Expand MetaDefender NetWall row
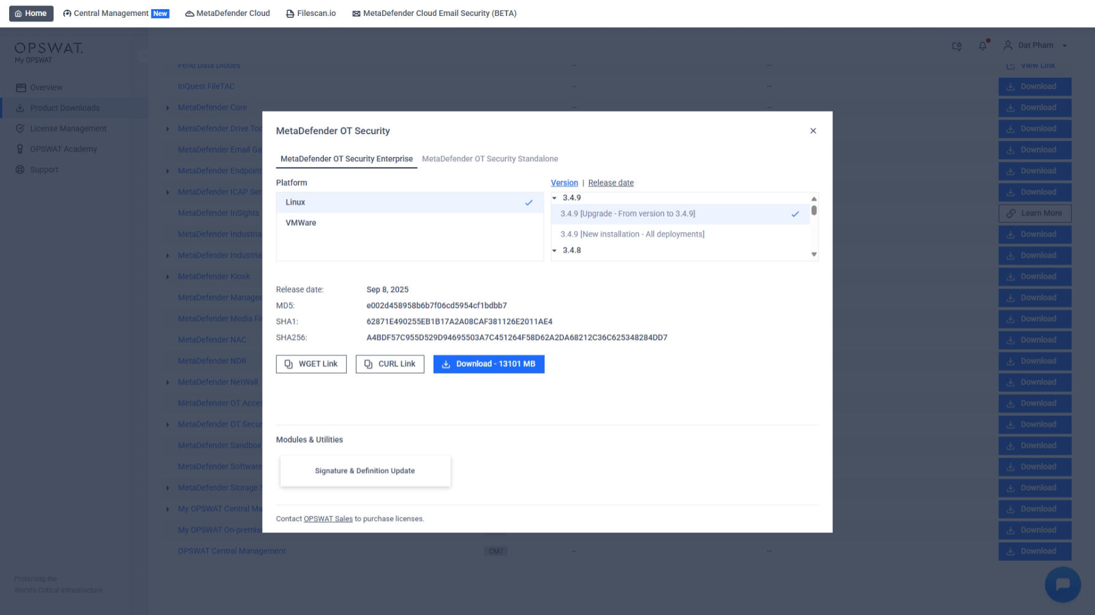 click(168, 382)
